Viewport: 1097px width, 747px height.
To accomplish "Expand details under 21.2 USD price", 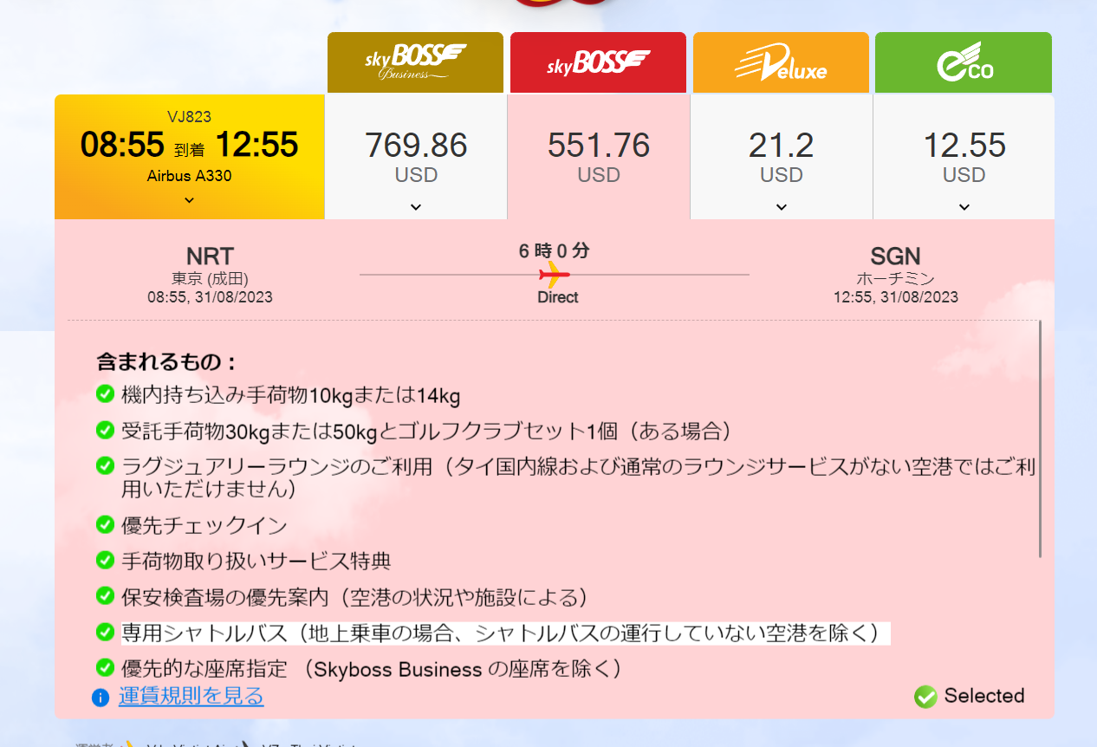I will [x=782, y=207].
